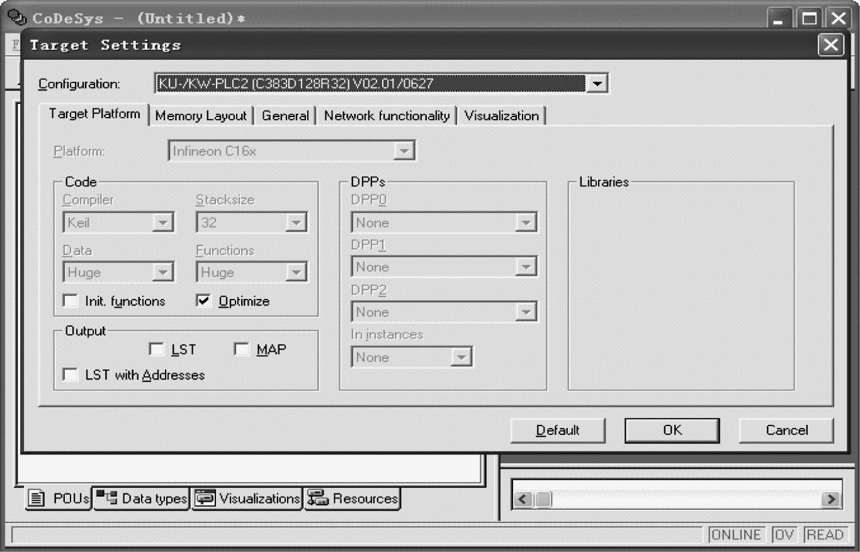The height and width of the screenshot is (552, 860).
Task: Enable the MAP output checkbox
Action: point(241,349)
